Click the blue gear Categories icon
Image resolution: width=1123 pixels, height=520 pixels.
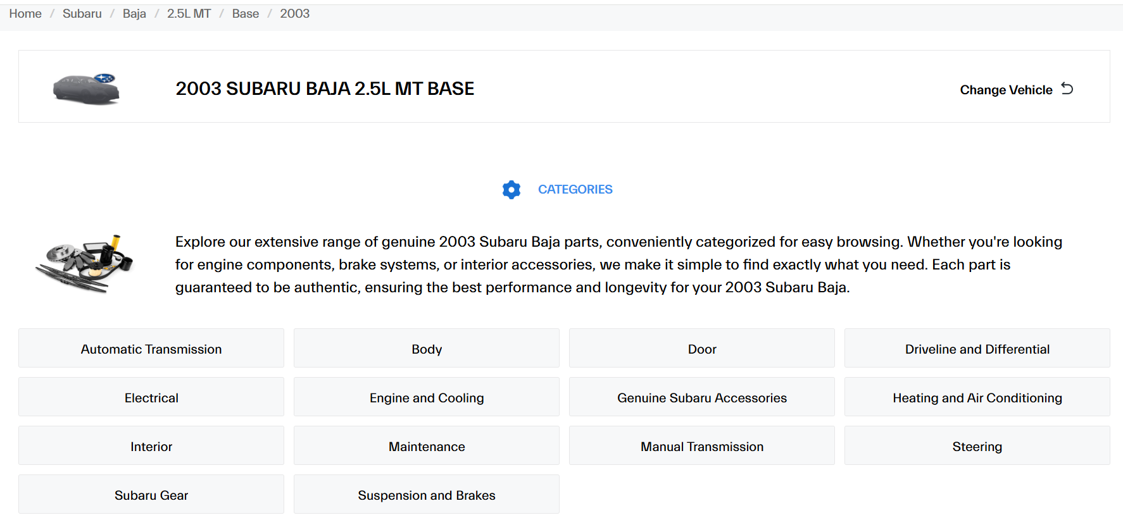pos(511,190)
